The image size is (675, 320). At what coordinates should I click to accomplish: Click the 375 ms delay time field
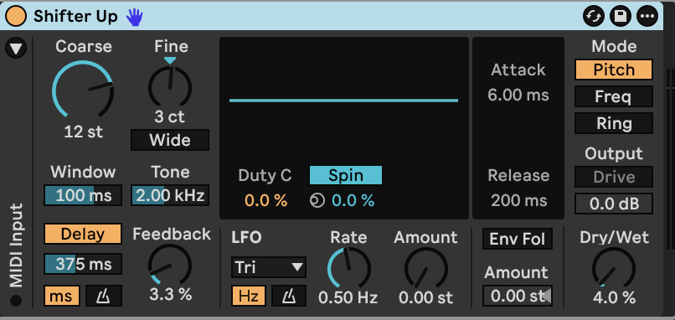pyautogui.click(x=83, y=264)
